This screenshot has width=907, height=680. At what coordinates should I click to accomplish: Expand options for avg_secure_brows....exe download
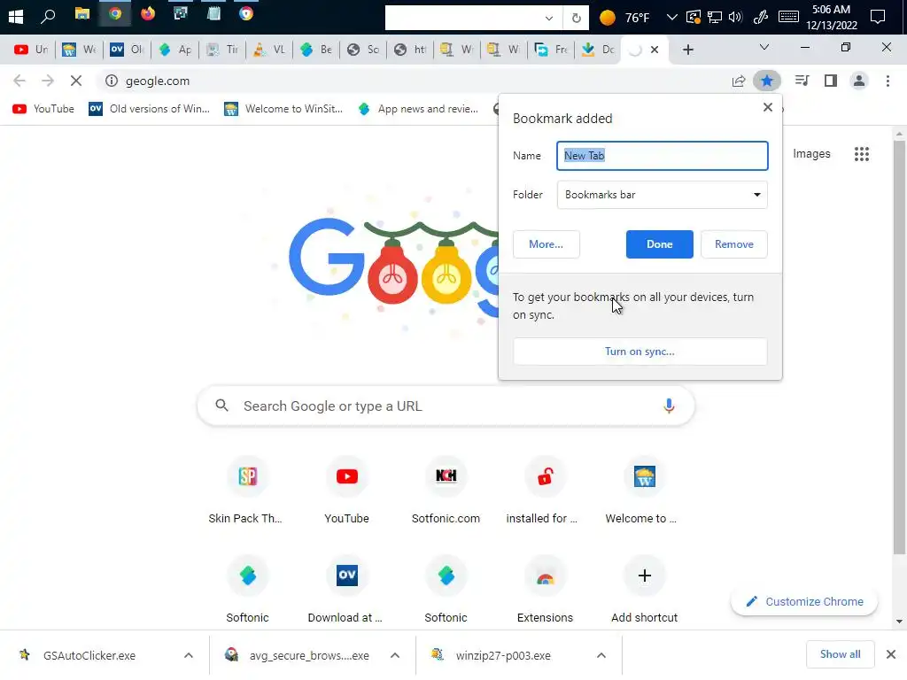(395, 655)
